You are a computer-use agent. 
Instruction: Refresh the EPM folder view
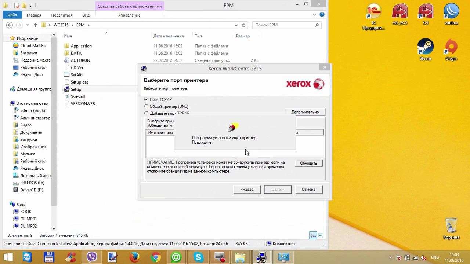(x=243, y=25)
